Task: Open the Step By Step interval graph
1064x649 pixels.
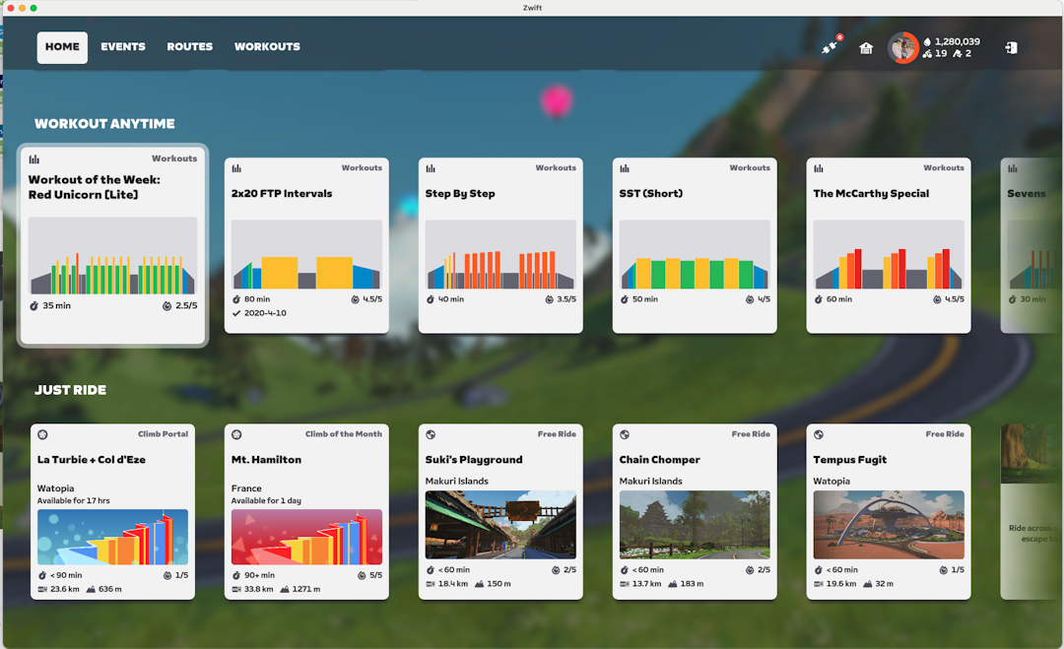Action: (500, 255)
